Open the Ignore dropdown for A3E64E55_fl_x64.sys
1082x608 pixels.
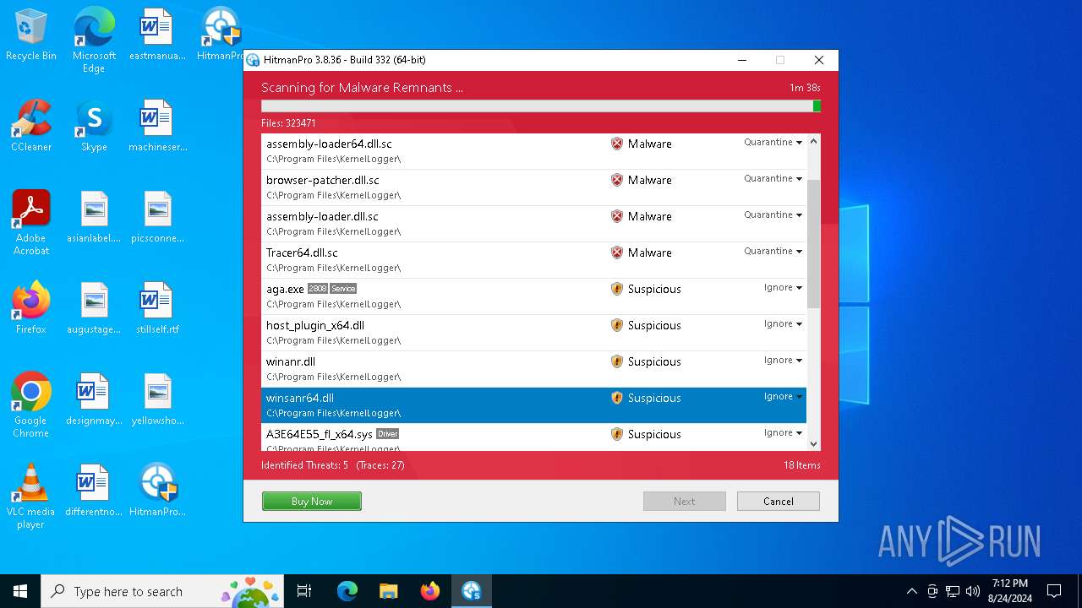point(783,433)
